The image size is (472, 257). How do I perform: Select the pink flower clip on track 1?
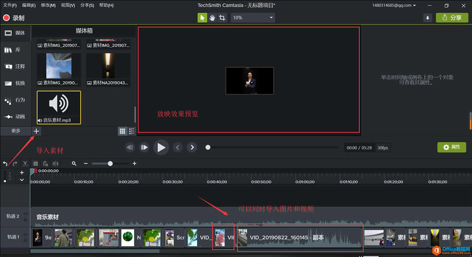coord(223,237)
